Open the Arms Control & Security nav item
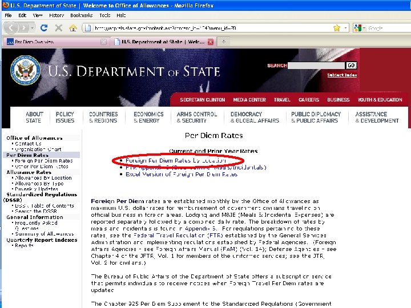The width and height of the screenshot is (411, 308). (197, 117)
